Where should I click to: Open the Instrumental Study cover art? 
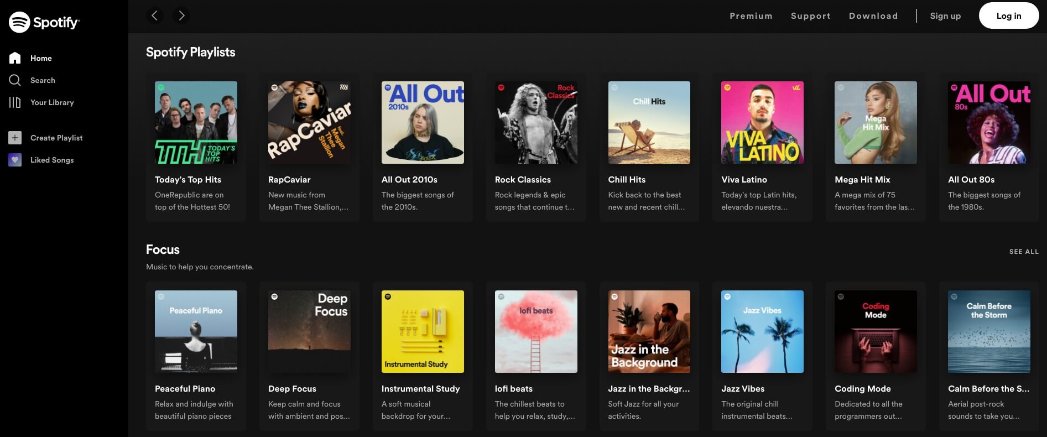point(423,331)
